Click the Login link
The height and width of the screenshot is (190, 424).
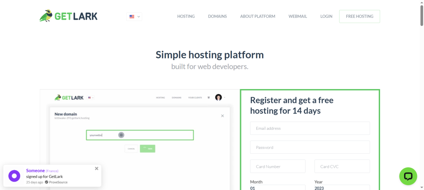[x=326, y=16]
